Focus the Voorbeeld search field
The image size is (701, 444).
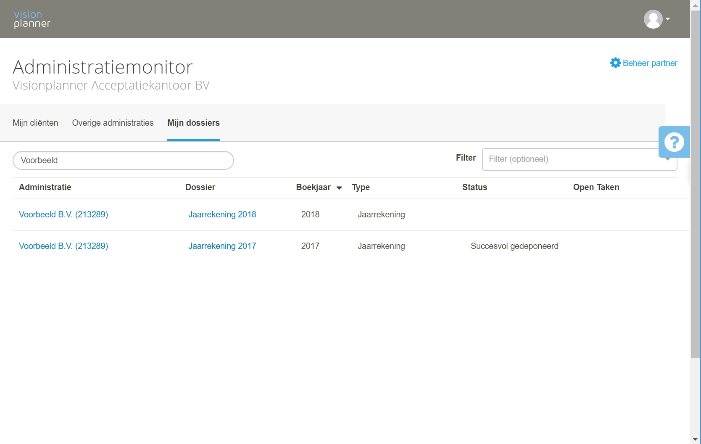click(x=123, y=160)
